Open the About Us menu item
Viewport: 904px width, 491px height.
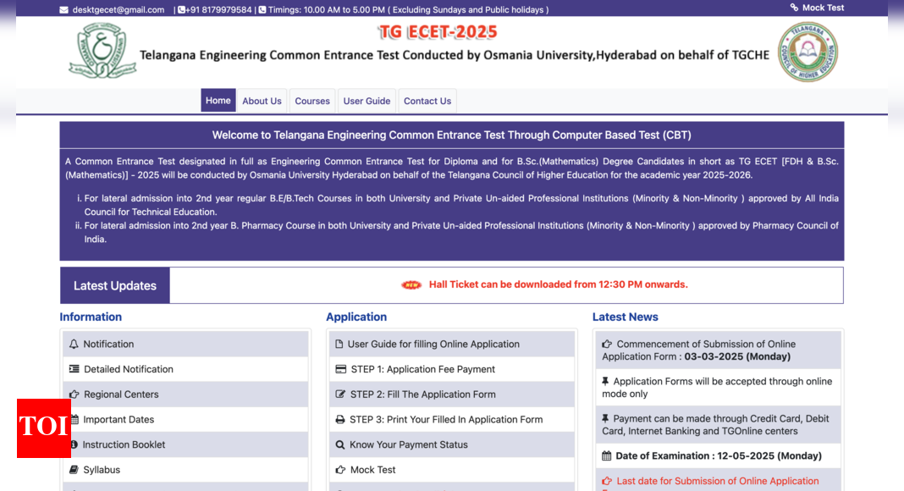point(262,102)
